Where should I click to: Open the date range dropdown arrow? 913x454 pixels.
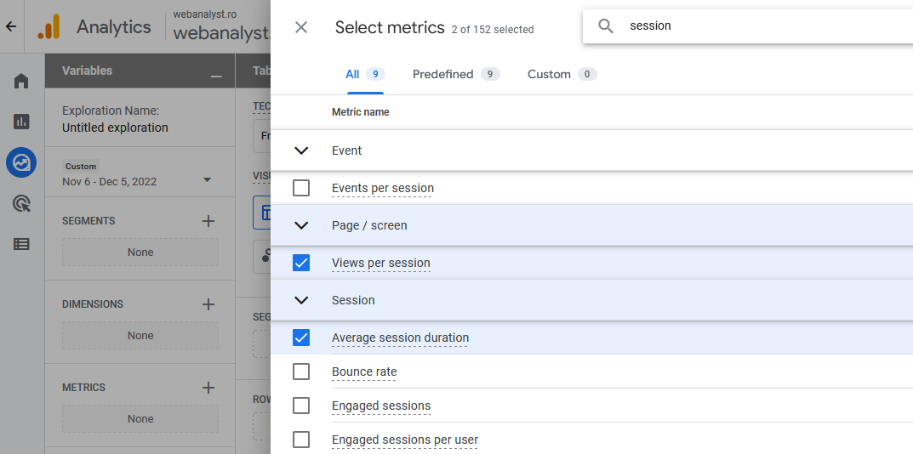pos(207,180)
